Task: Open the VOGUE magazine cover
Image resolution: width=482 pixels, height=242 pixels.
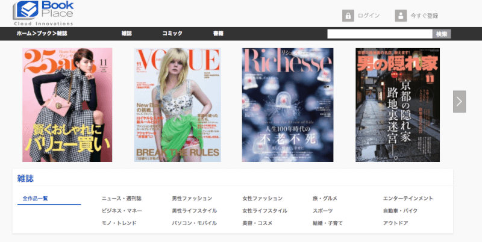Action: tap(177, 105)
